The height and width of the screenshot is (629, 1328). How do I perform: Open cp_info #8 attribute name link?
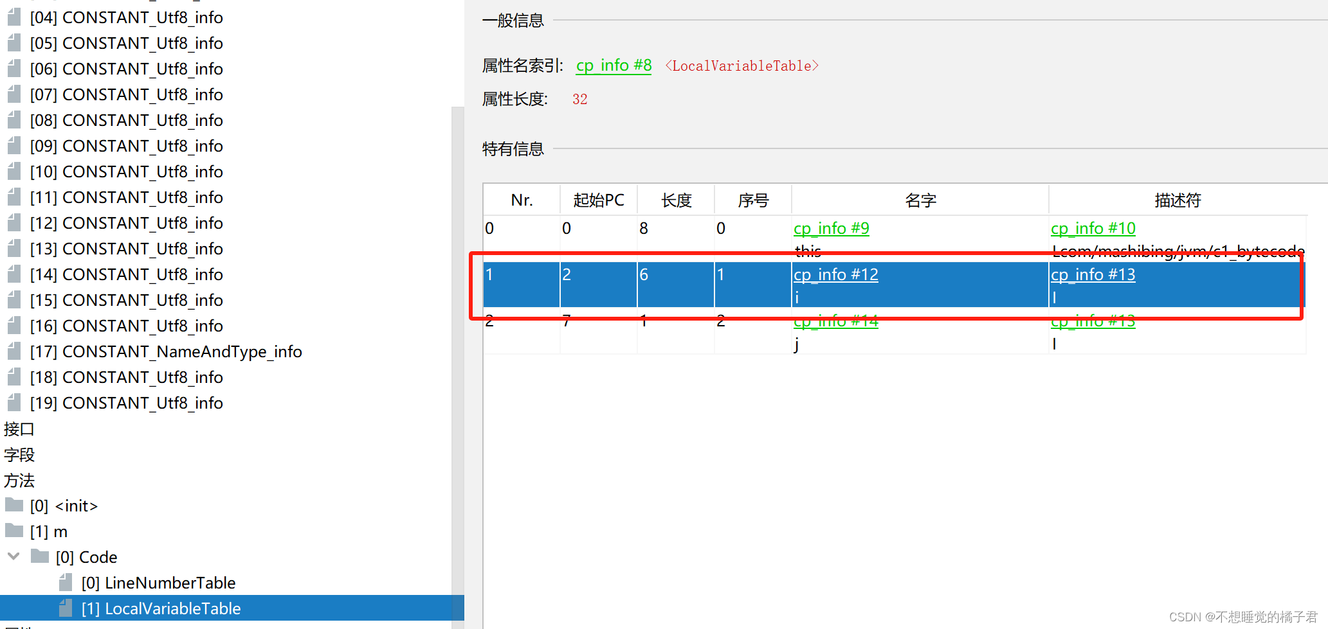point(614,66)
